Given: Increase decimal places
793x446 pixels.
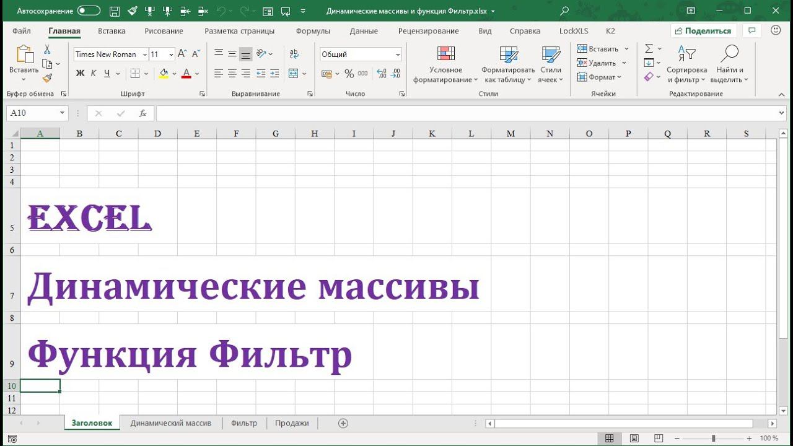Looking at the screenshot, I should pos(382,73).
